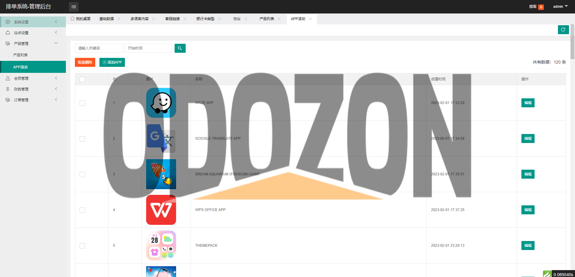Edit the THEMEPACK row
Viewport: 575px width, 277px height.
528,246
